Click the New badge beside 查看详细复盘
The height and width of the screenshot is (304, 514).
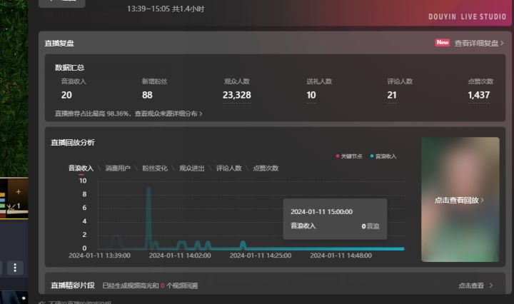442,43
